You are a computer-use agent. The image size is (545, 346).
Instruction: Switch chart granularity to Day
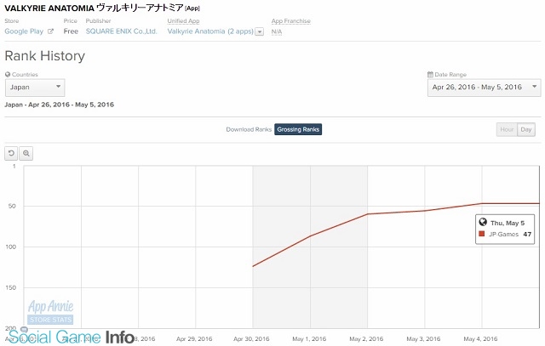[x=526, y=129]
